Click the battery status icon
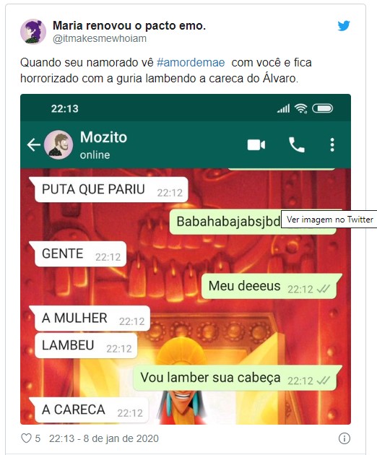The height and width of the screenshot is (455, 377). (x=322, y=108)
